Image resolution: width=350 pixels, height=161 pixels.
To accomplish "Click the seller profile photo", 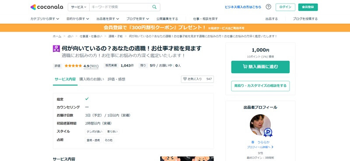I will [x=260, y=125].
